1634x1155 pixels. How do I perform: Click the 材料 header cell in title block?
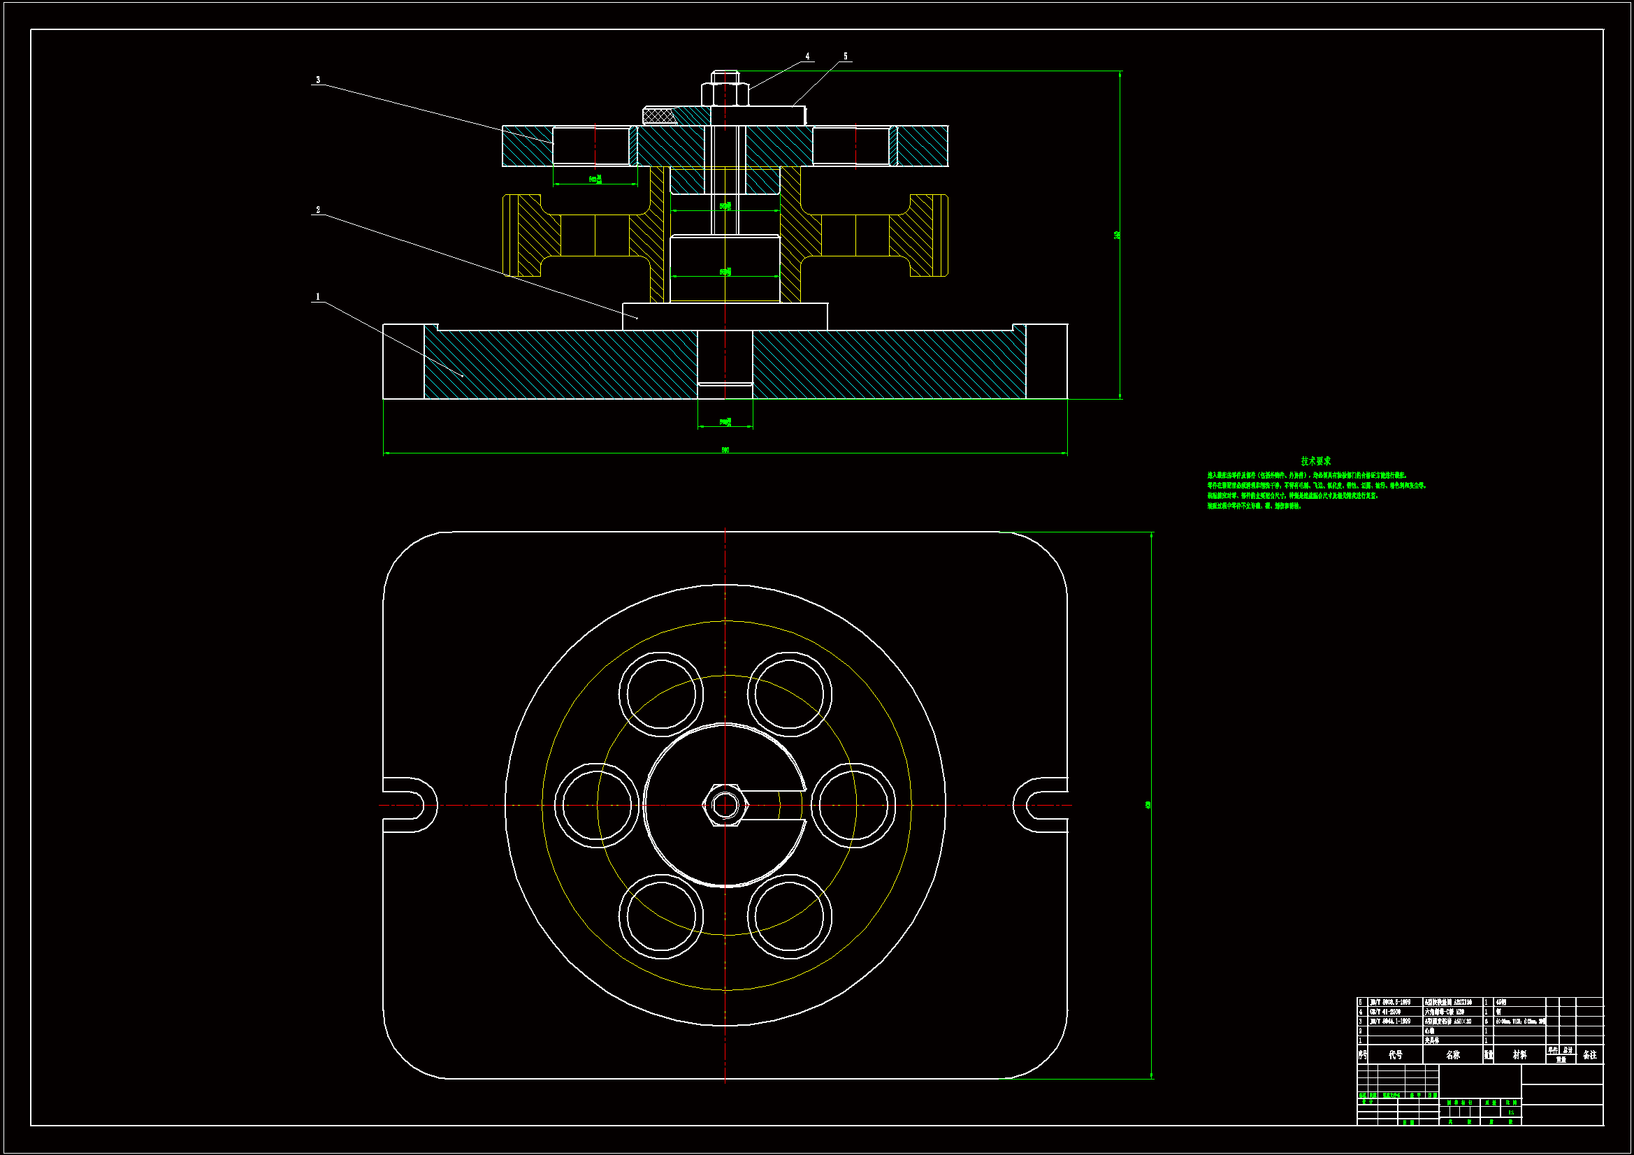click(1519, 1054)
